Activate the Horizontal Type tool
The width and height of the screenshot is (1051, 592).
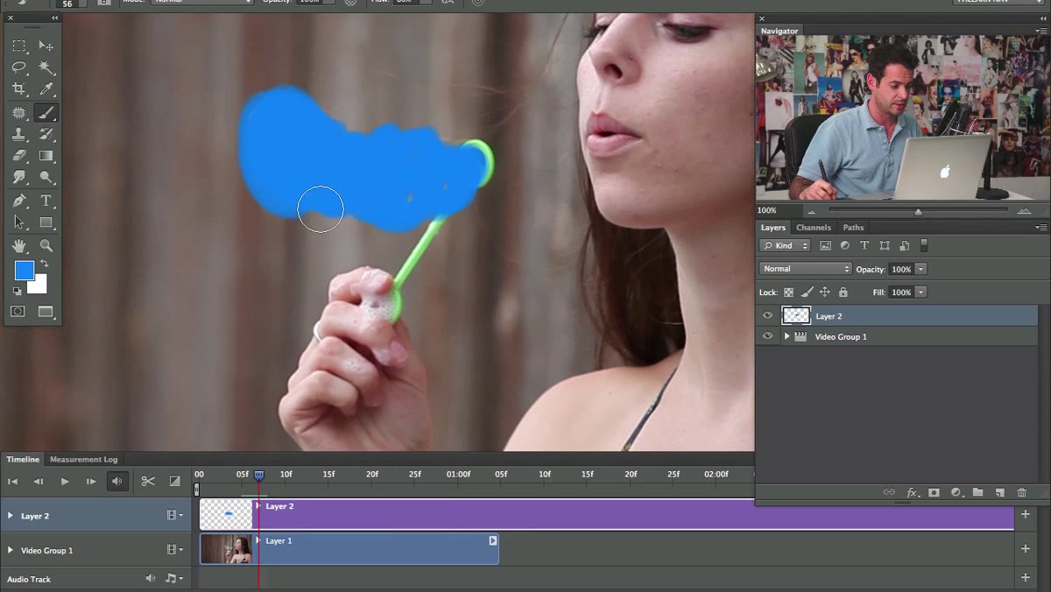(x=46, y=201)
